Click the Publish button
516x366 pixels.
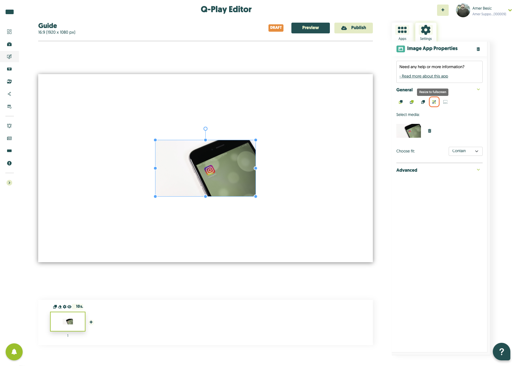tap(353, 28)
